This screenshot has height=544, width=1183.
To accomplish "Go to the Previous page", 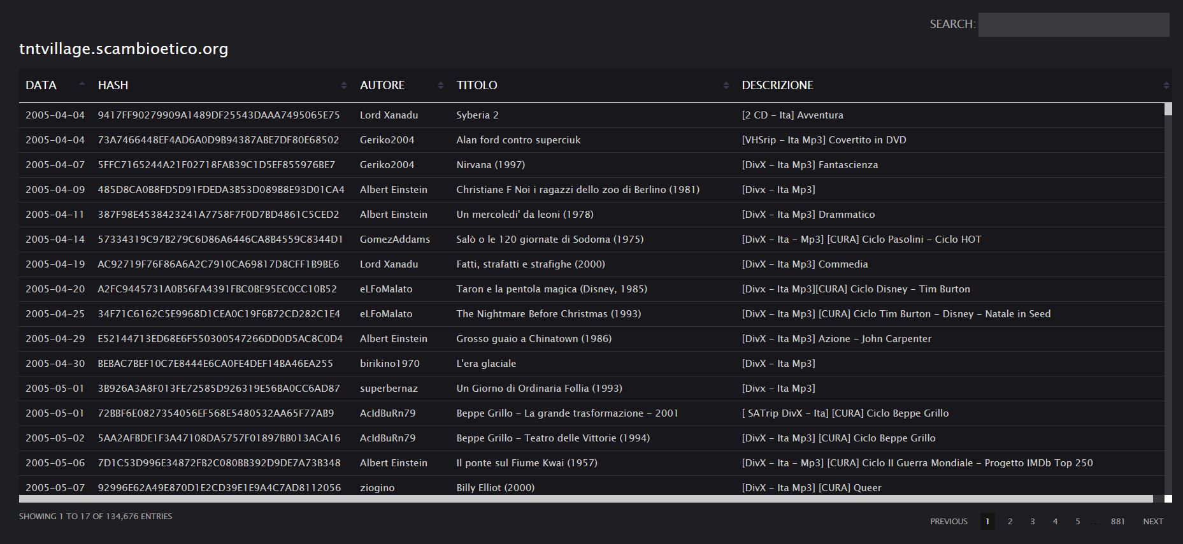I will click(949, 521).
